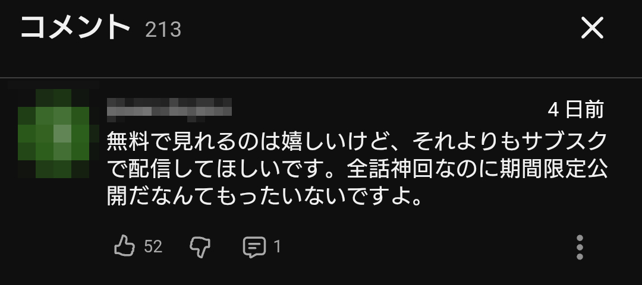This screenshot has height=285, width=642.
Task: Click the phrase 期間限定公 in the comment
Action: point(553,170)
